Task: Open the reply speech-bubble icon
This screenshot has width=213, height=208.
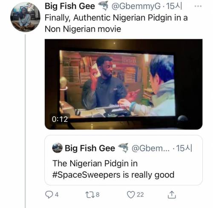Action: (49, 194)
